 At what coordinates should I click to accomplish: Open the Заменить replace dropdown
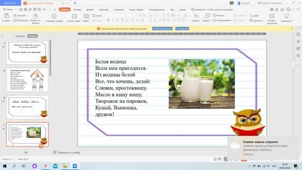click(256, 20)
